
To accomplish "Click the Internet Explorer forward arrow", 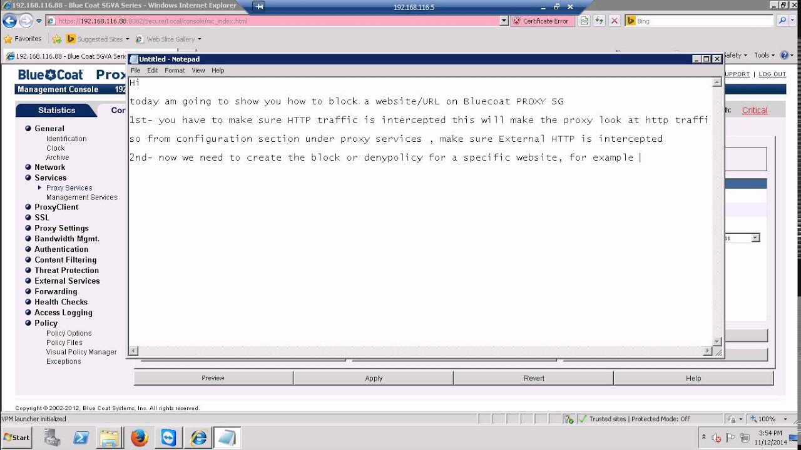I will [x=26, y=21].
